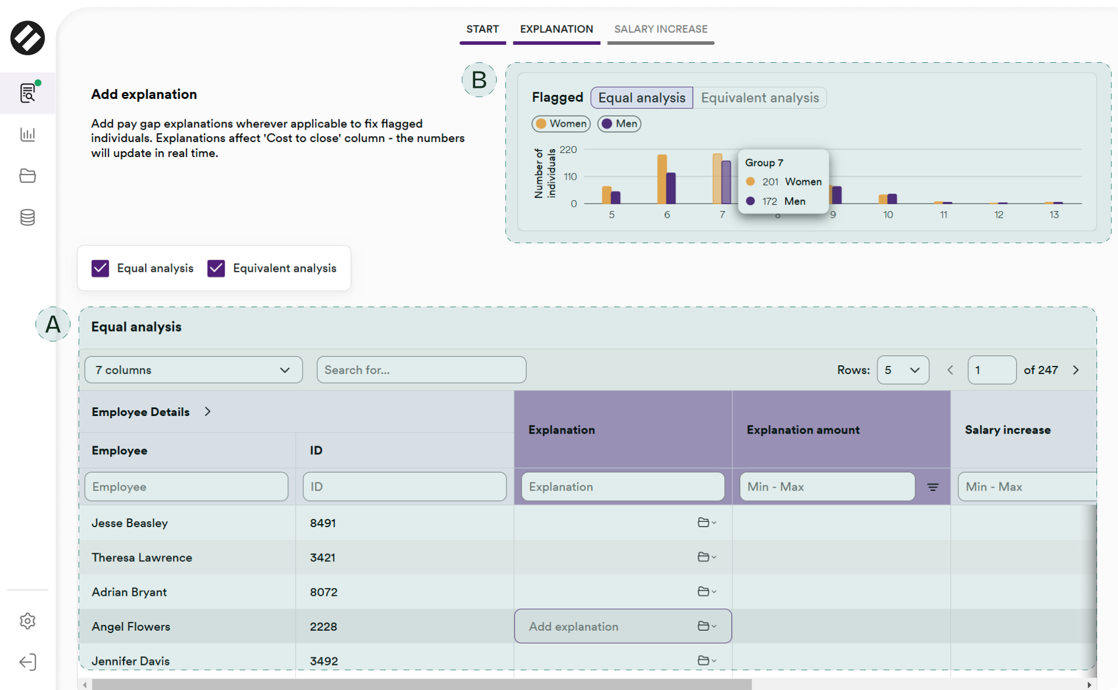1118x690 pixels.
Task: Click the logout icon in sidebar
Action: tap(27, 662)
